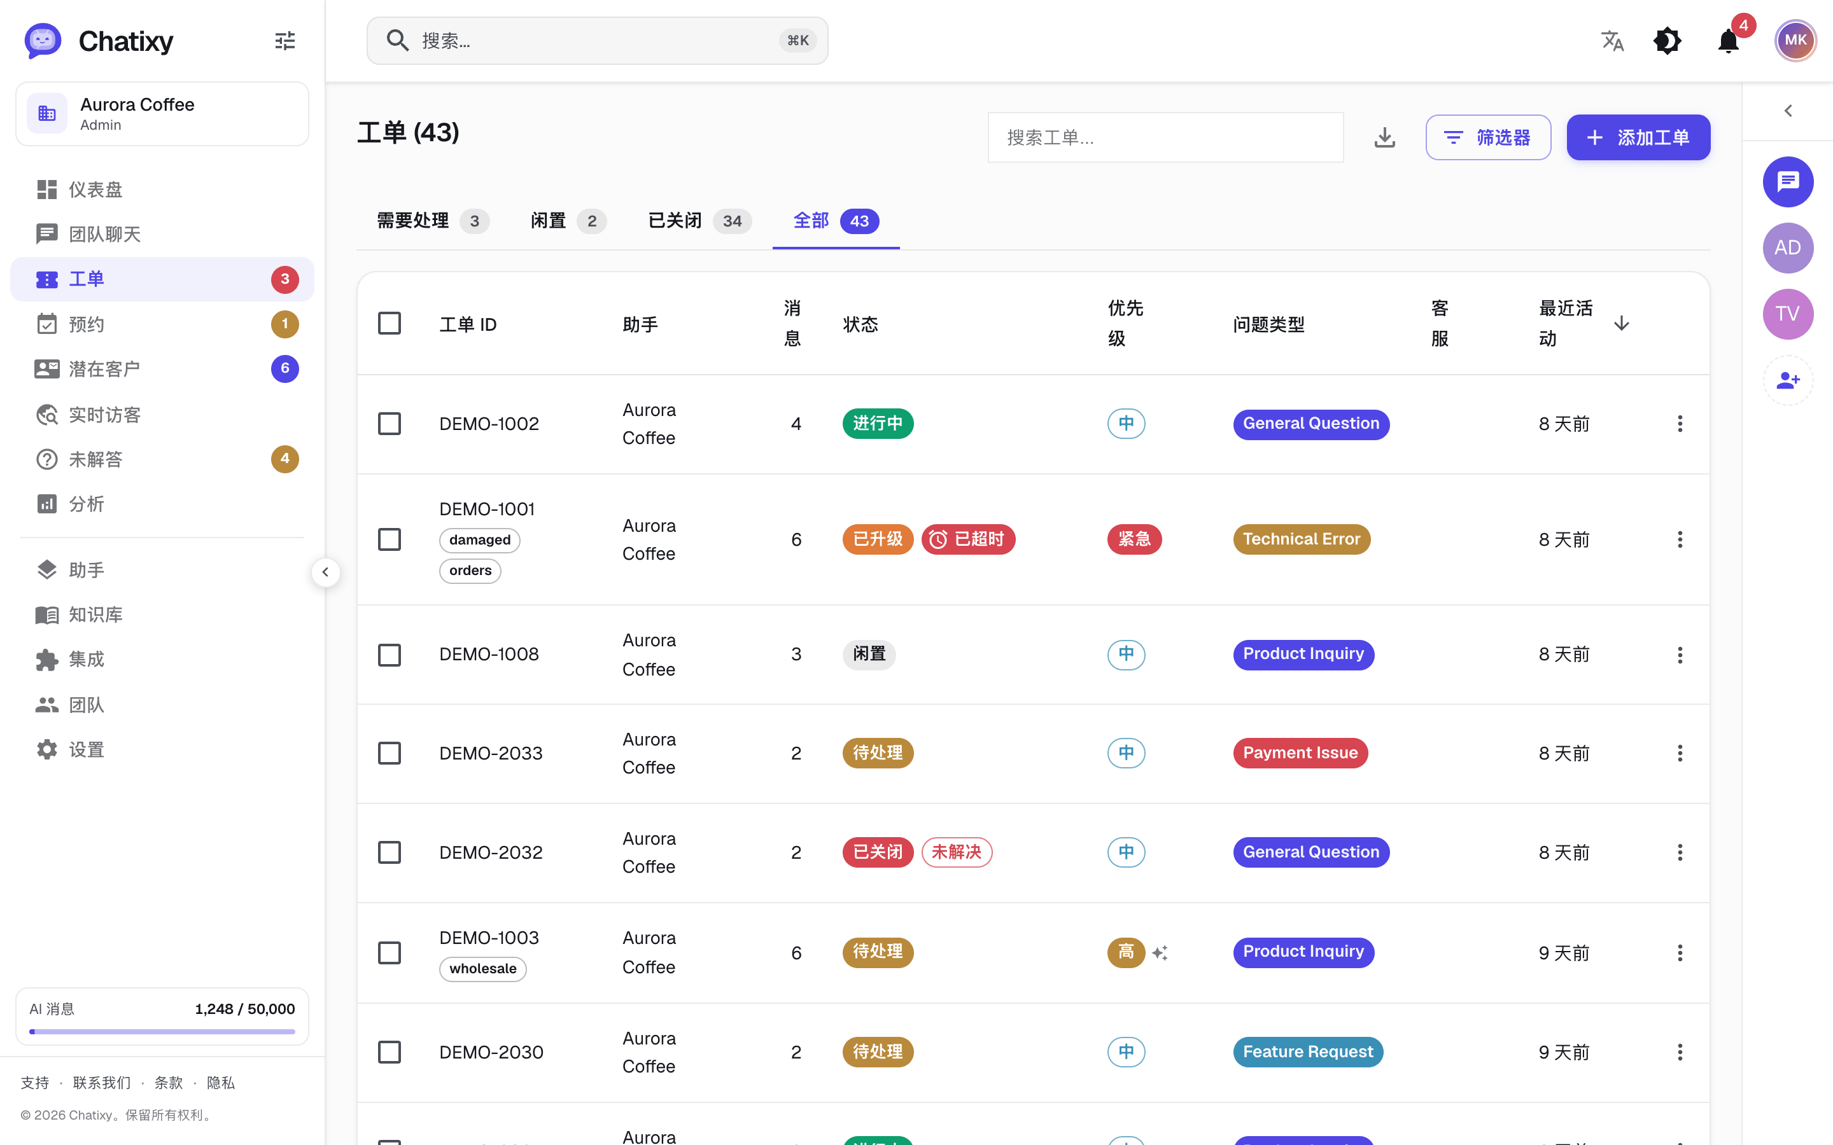Switch to 闲置 tab
The height and width of the screenshot is (1145, 1833).
pos(568,221)
